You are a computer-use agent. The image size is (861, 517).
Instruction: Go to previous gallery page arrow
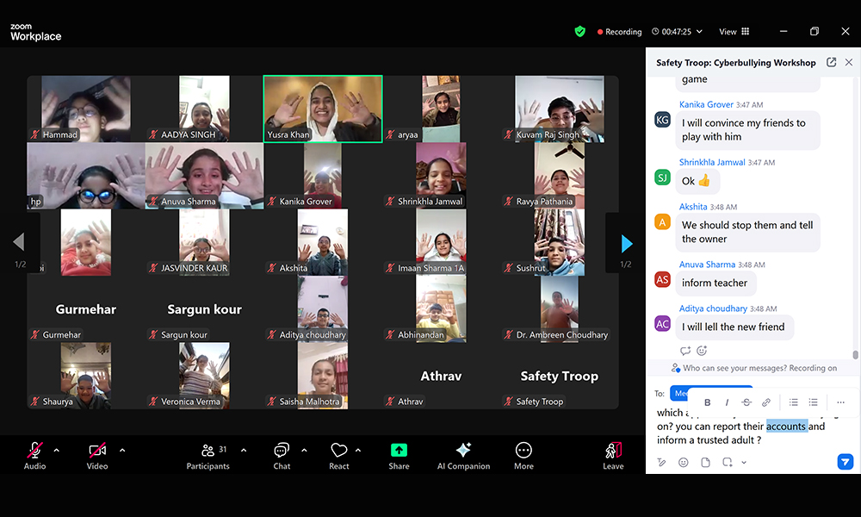[19, 242]
